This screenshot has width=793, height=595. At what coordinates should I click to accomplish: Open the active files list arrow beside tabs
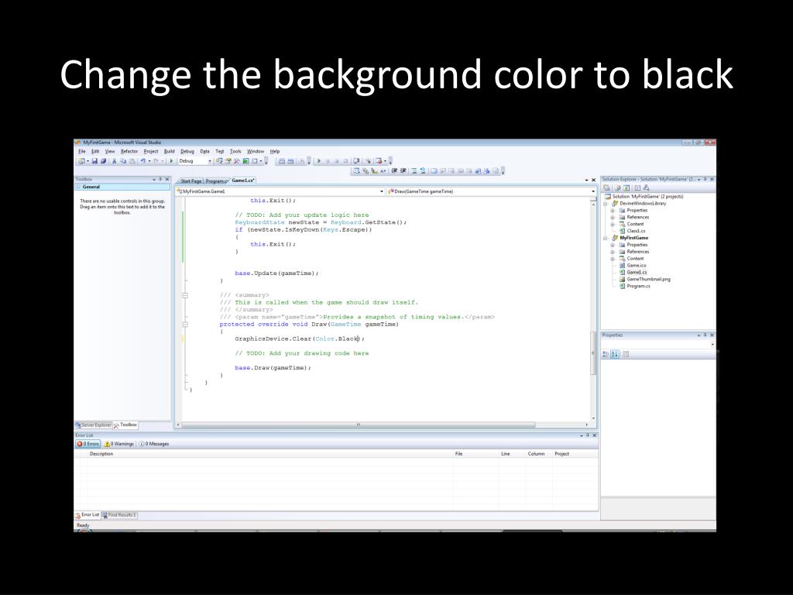coord(587,180)
